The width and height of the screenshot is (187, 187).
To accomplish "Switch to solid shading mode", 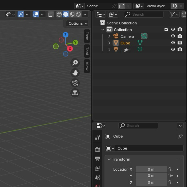I will tap(66, 15).
